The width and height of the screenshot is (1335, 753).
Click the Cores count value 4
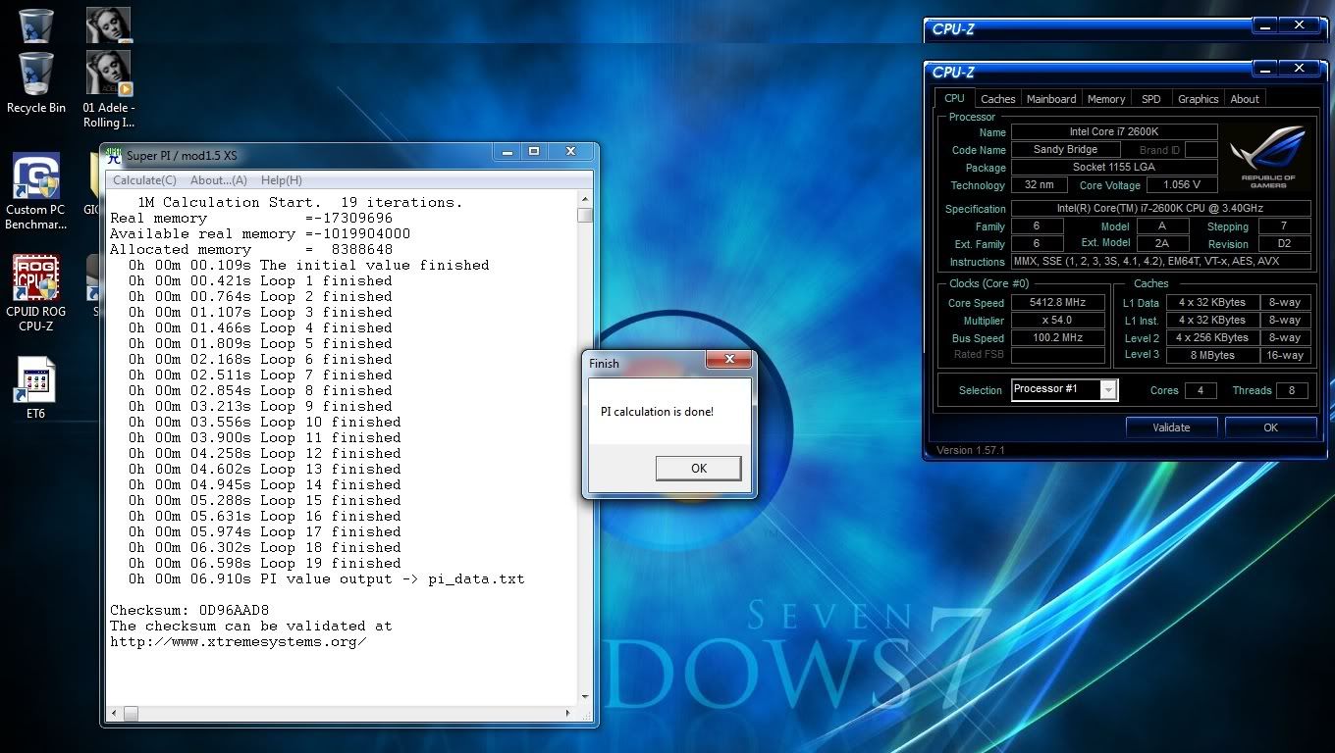tap(1200, 390)
